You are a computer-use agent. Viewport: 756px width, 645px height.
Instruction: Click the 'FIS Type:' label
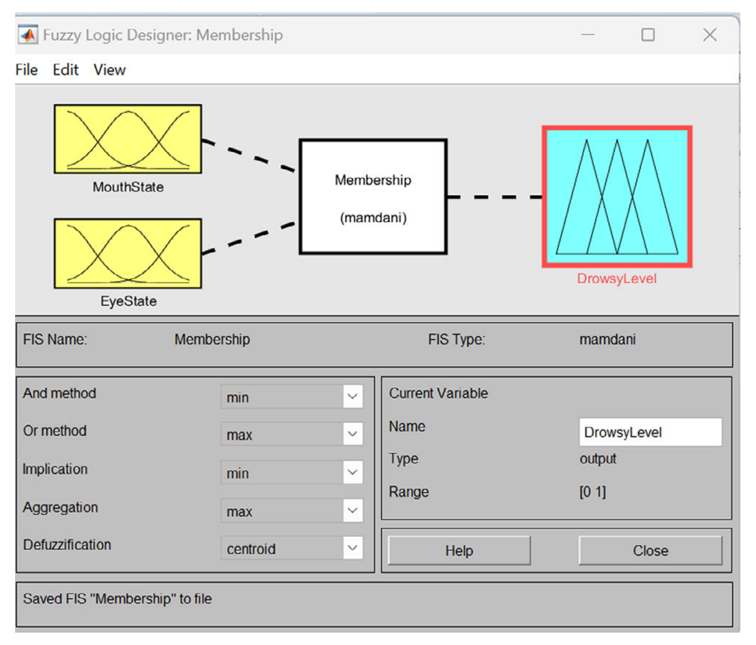[x=457, y=340]
